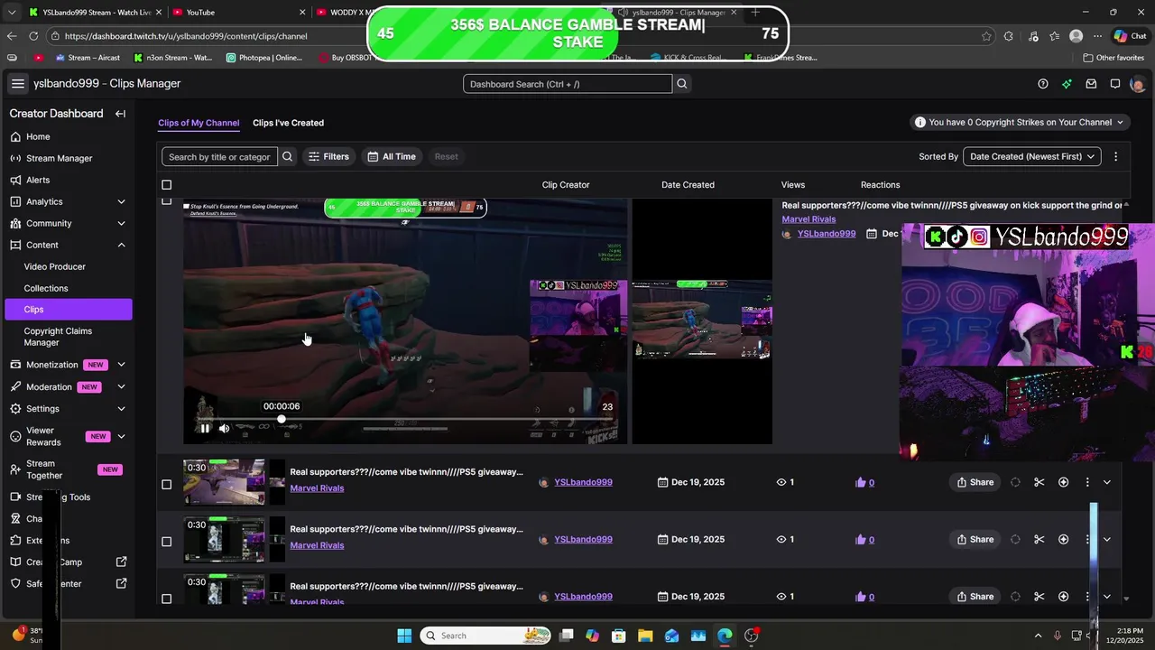The image size is (1155, 650).
Task: Click the magnifier next to Dashboard Search
Action: point(682,84)
